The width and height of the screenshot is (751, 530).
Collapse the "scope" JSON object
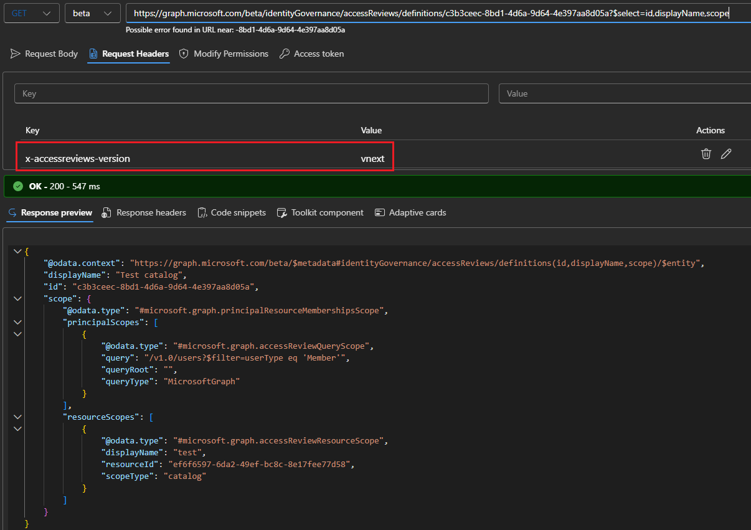(x=17, y=299)
